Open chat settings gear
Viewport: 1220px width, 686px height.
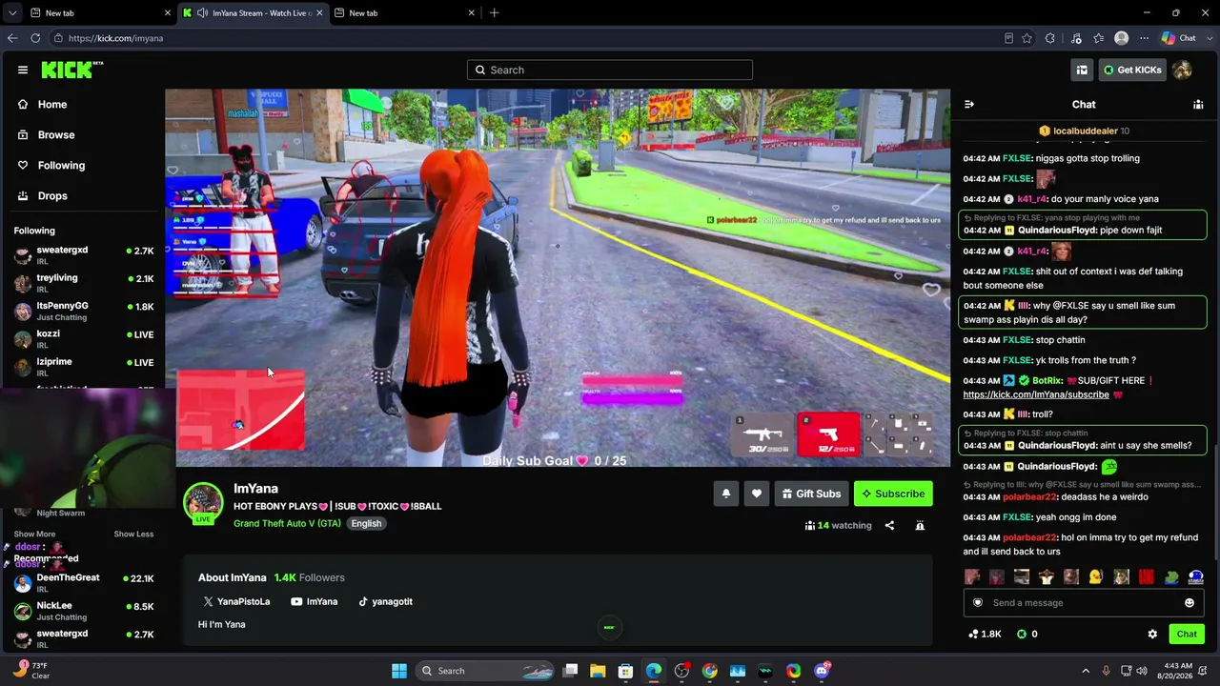coord(1152,635)
